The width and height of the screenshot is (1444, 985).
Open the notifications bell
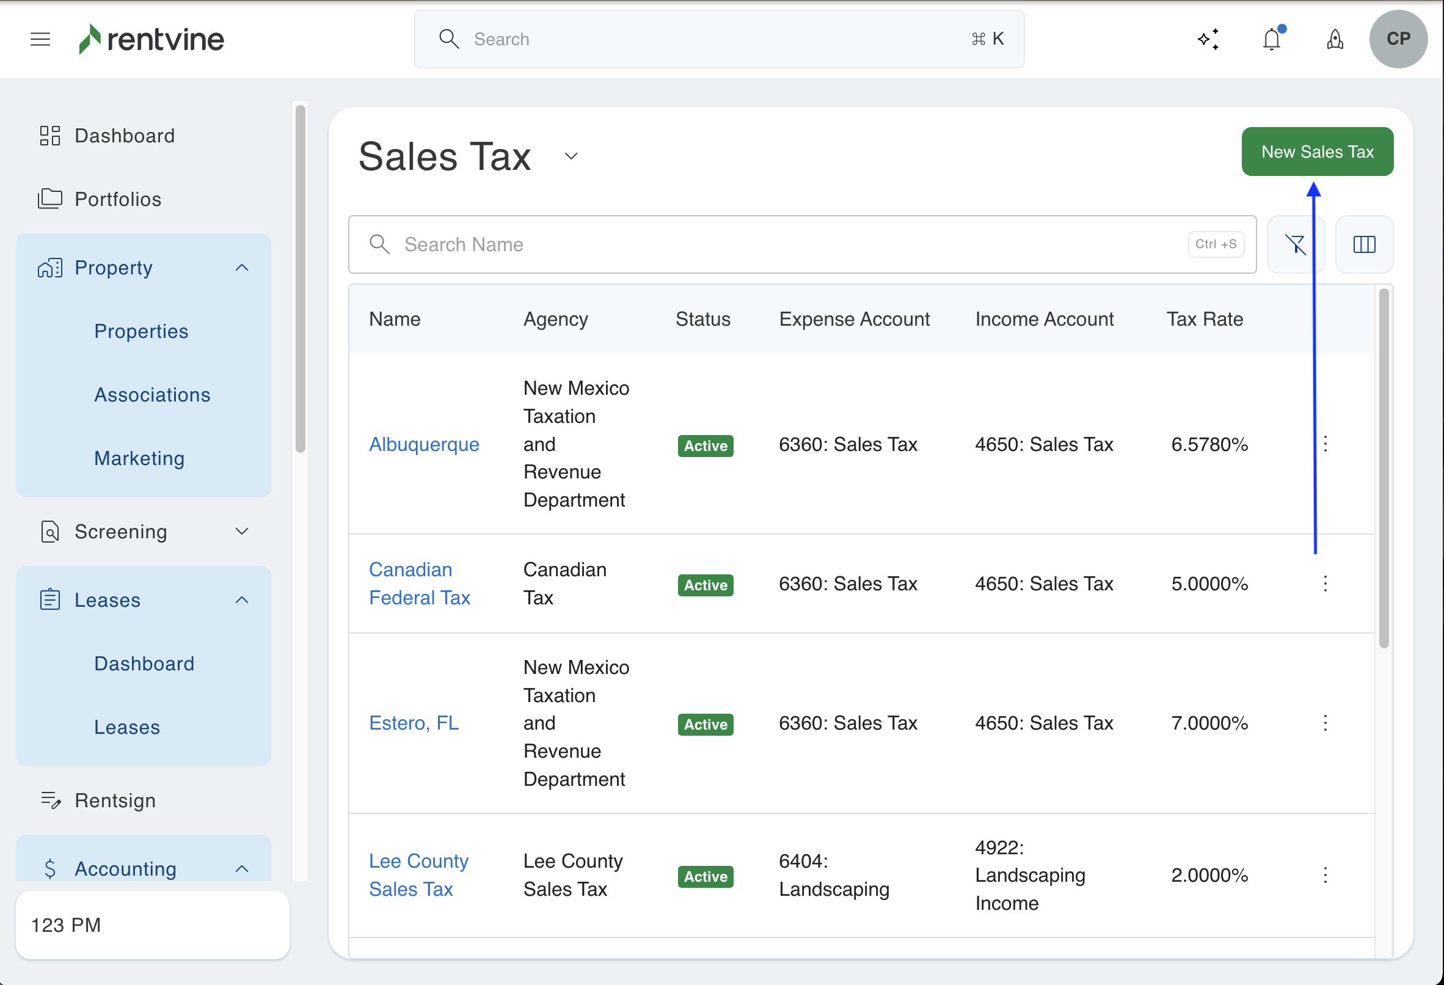(x=1272, y=39)
